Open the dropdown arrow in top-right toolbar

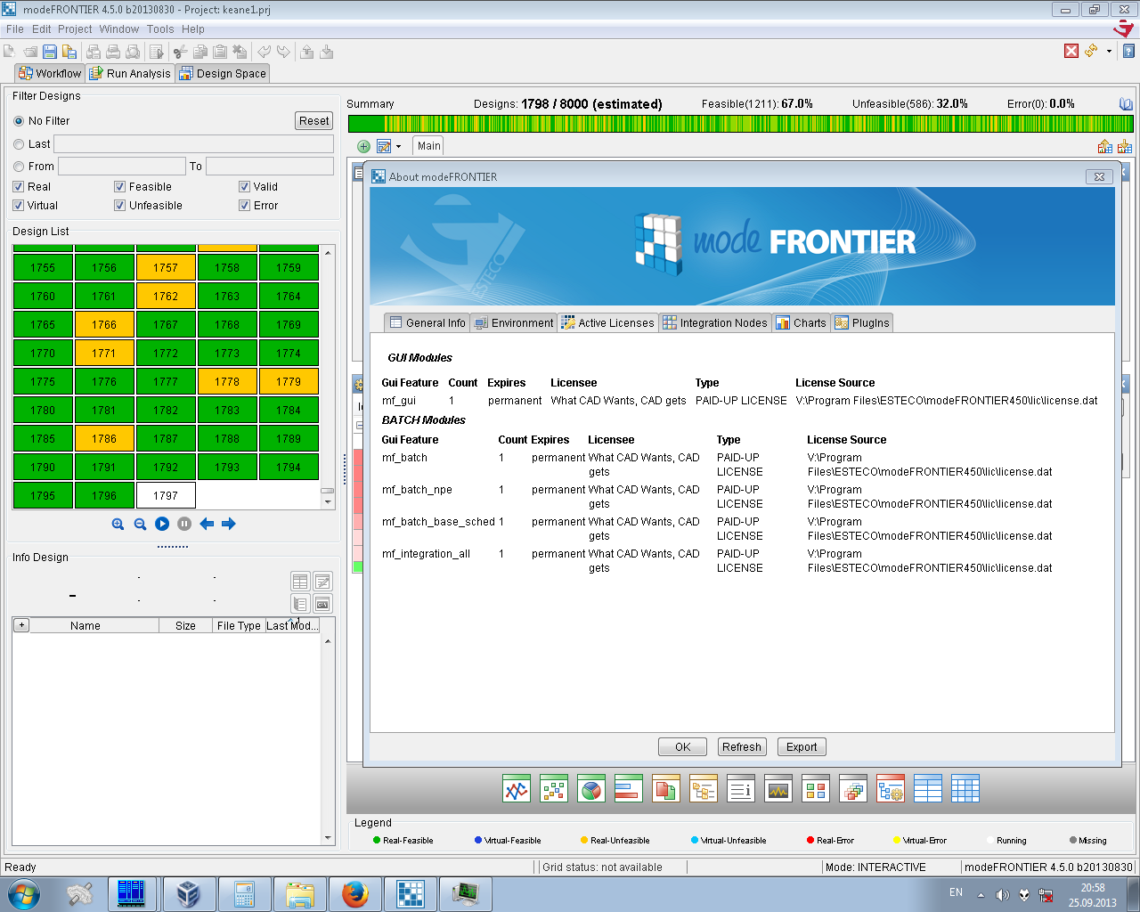(1109, 52)
